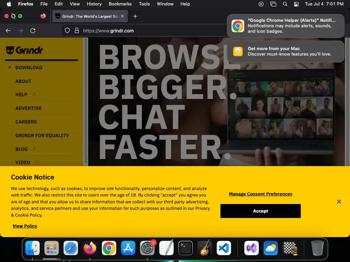
Task: Open Manage Consent Preferences link
Action: pyautogui.click(x=260, y=194)
